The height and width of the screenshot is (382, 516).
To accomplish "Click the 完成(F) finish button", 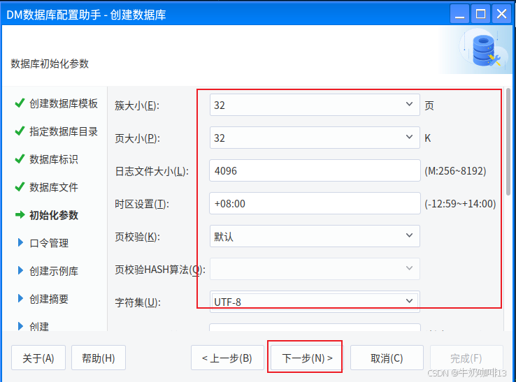I will coord(466,358).
